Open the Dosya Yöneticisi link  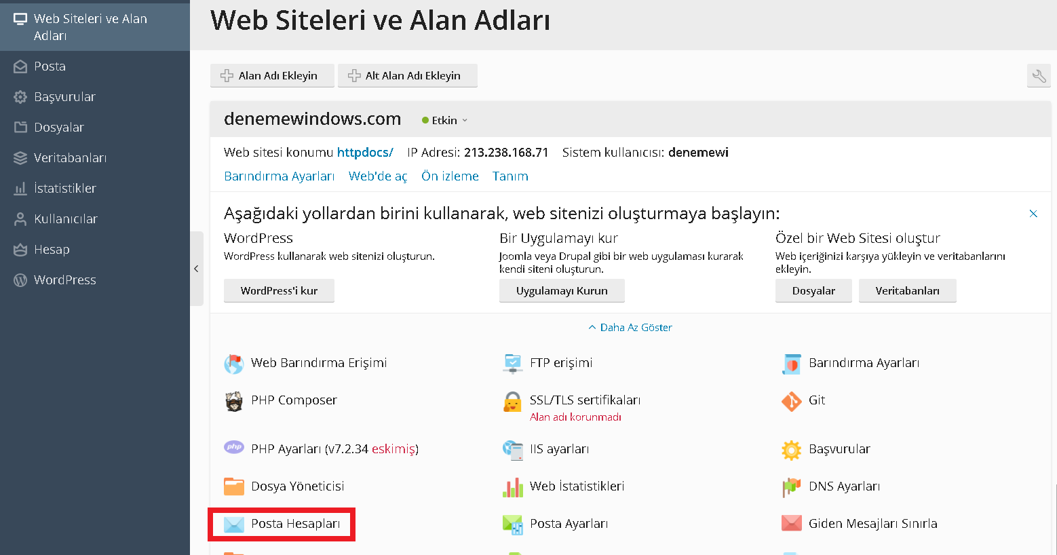298,486
